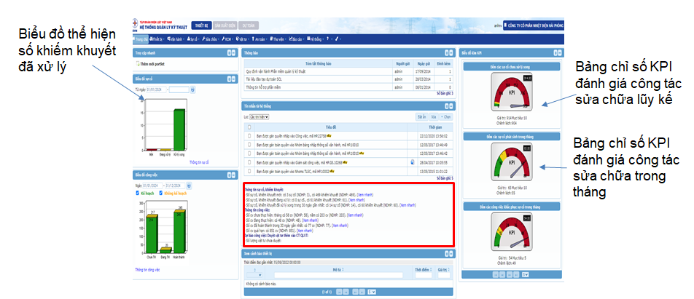Screen dimensions: 694x299
Task: Expand the Báo cáo menu
Action: [x=297, y=39]
